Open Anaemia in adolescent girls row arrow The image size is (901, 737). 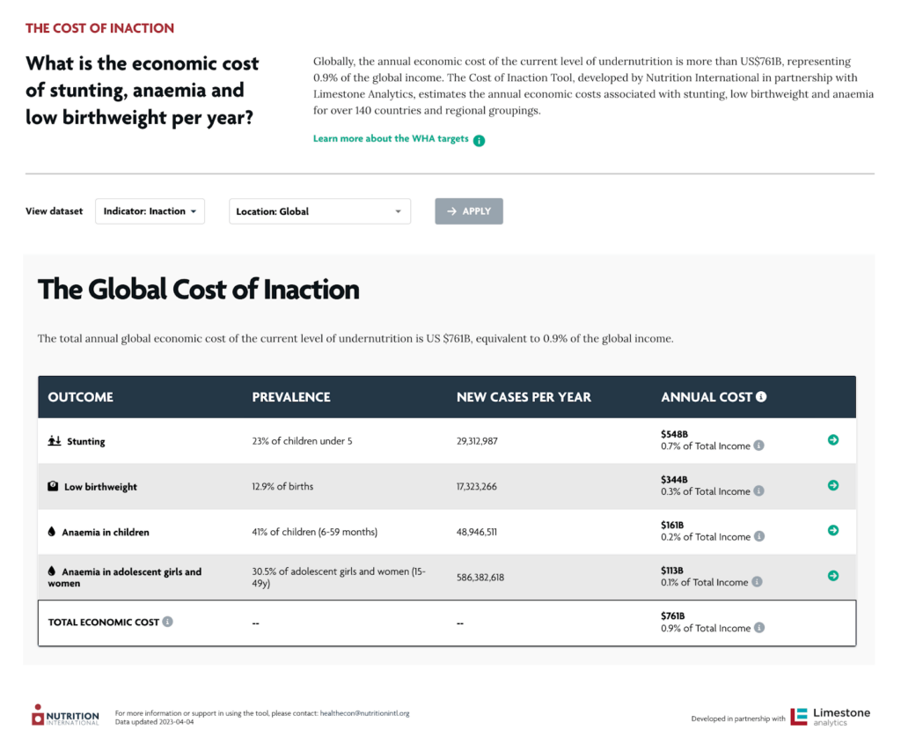(x=833, y=576)
